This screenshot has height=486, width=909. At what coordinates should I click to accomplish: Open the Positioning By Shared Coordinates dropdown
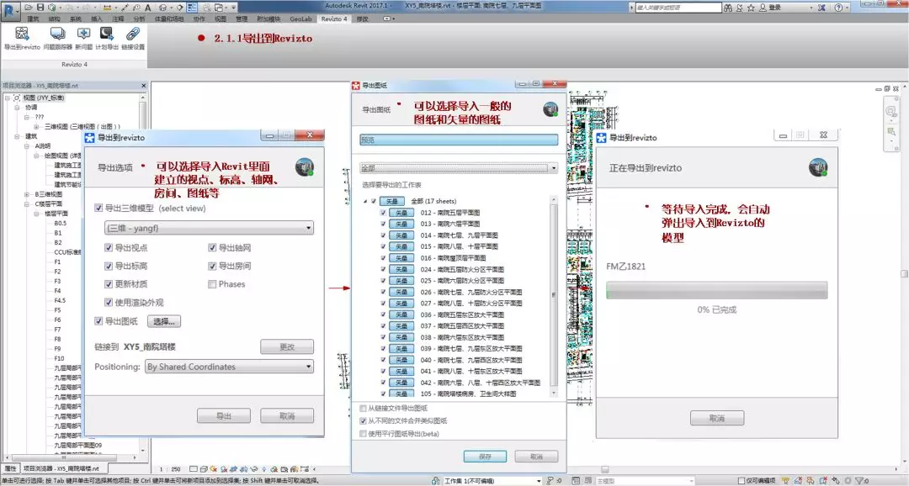[x=229, y=367]
